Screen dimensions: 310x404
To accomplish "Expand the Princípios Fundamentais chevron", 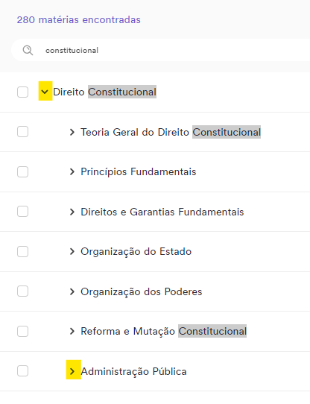I will pos(72,172).
